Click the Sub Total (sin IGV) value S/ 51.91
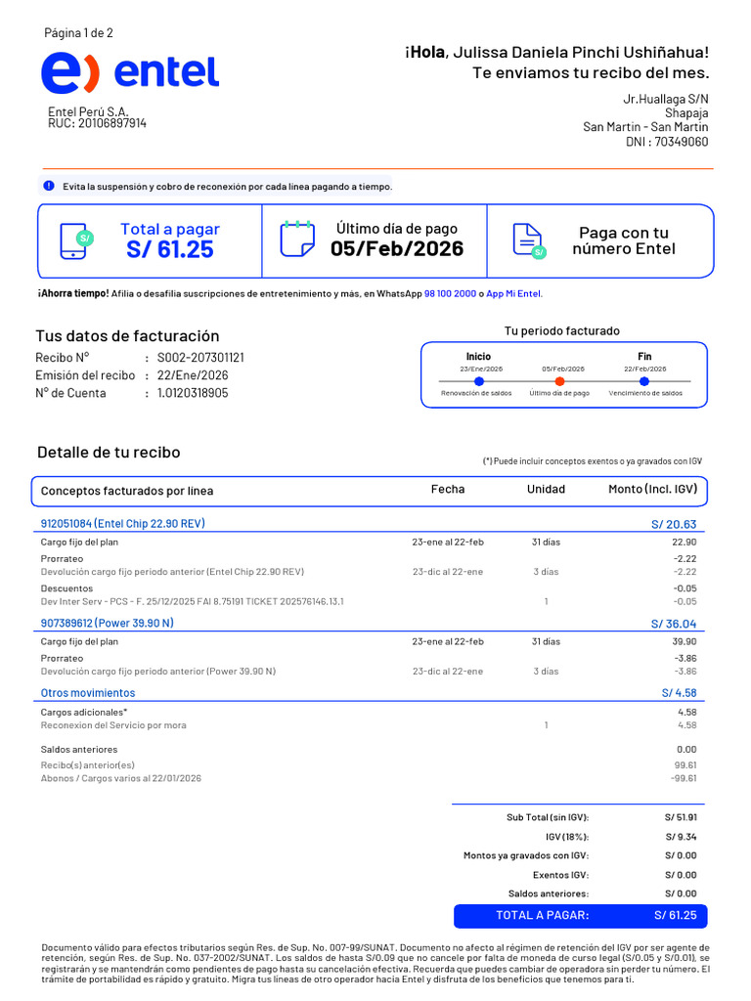The width and height of the screenshot is (751, 1001). pos(681,817)
